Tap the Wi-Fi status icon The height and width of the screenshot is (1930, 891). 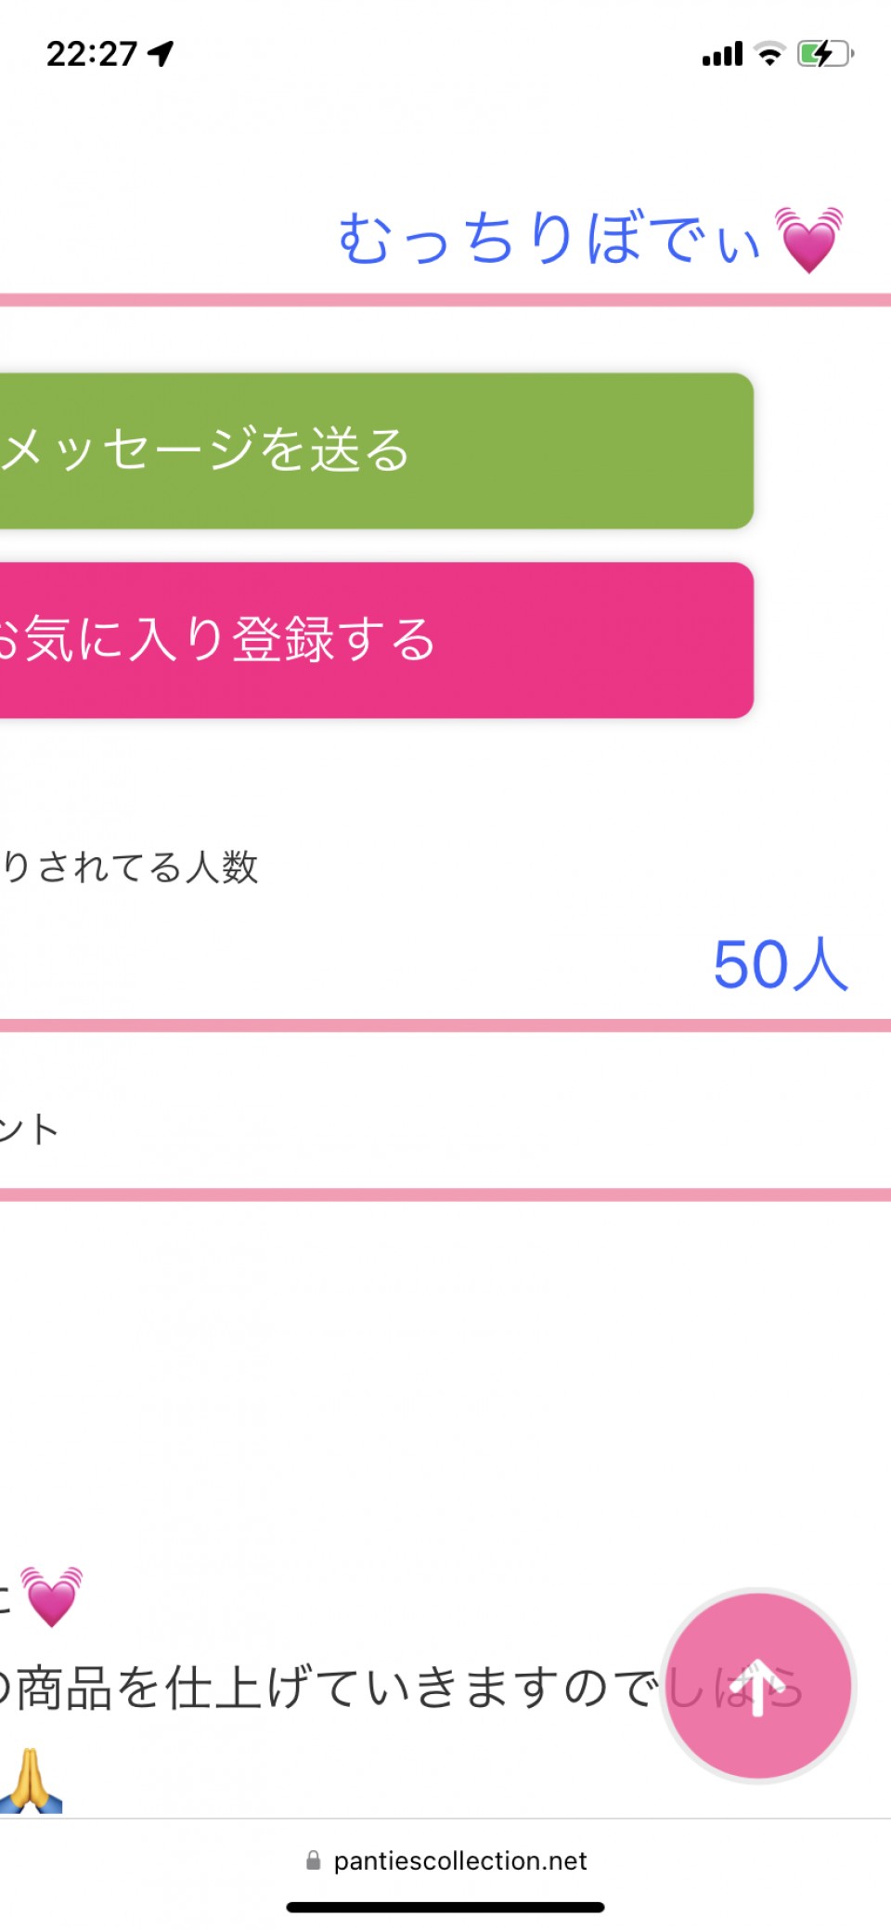tap(769, 54)
